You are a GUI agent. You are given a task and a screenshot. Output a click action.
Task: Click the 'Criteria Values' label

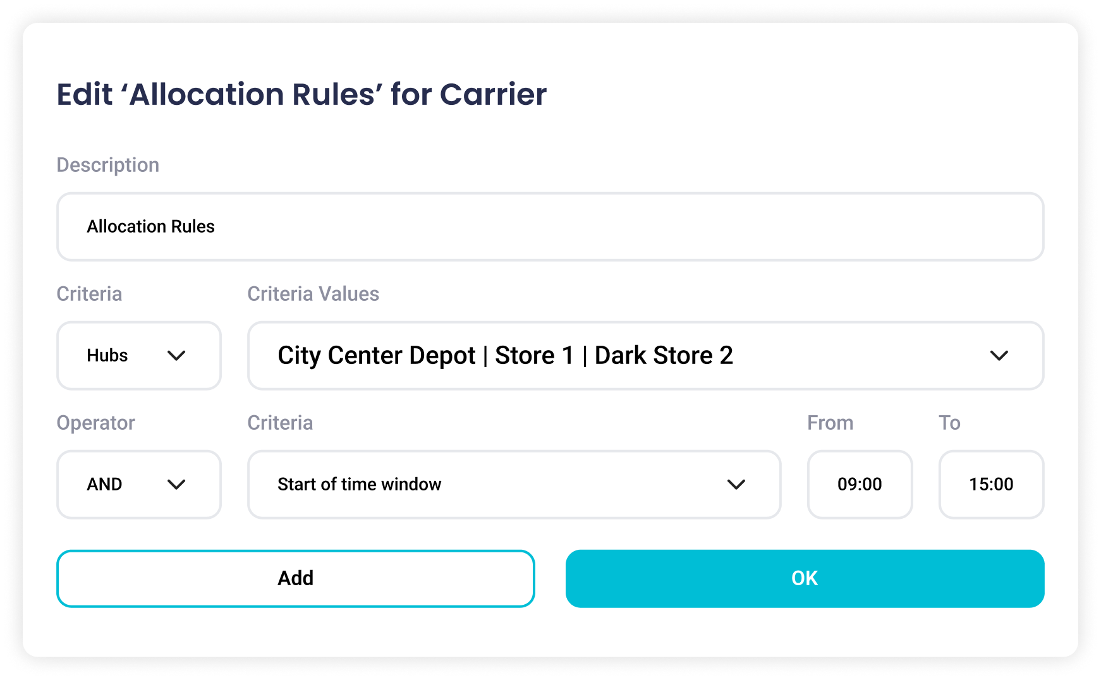[313, 294]
